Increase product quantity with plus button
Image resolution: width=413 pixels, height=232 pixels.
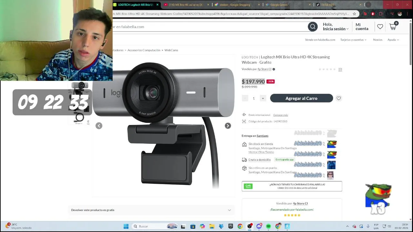pos(263,98)
